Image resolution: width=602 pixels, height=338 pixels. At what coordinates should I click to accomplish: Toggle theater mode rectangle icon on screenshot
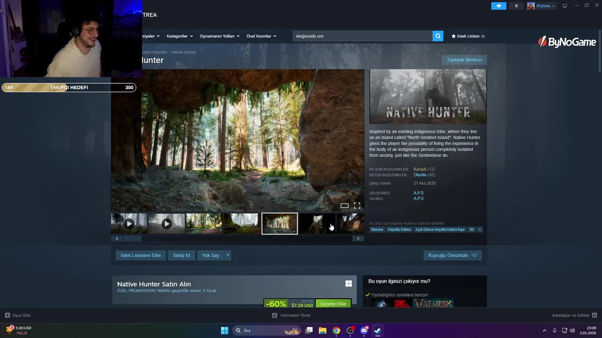pyautogui.click(x=344, y=206)
